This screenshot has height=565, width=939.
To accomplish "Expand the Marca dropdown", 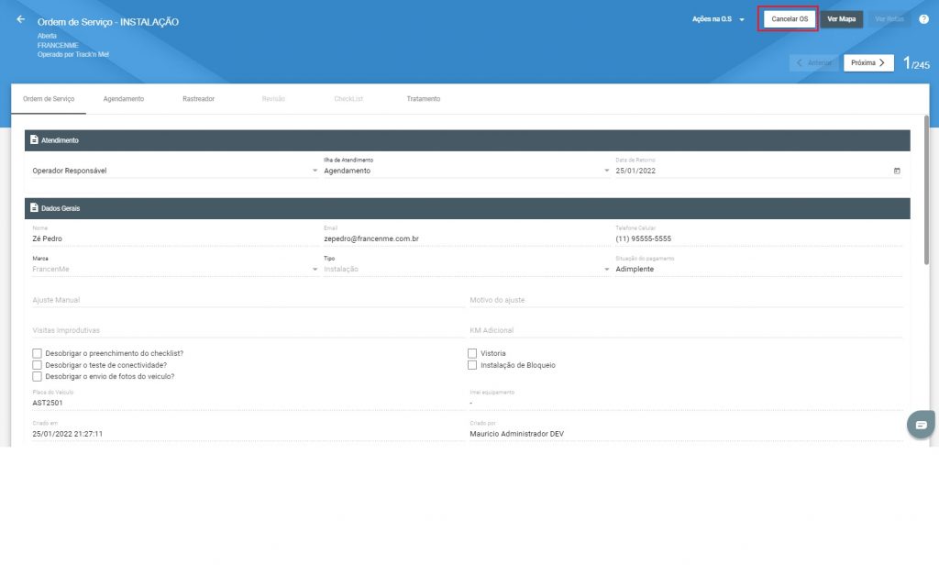I will pos(175,269).
